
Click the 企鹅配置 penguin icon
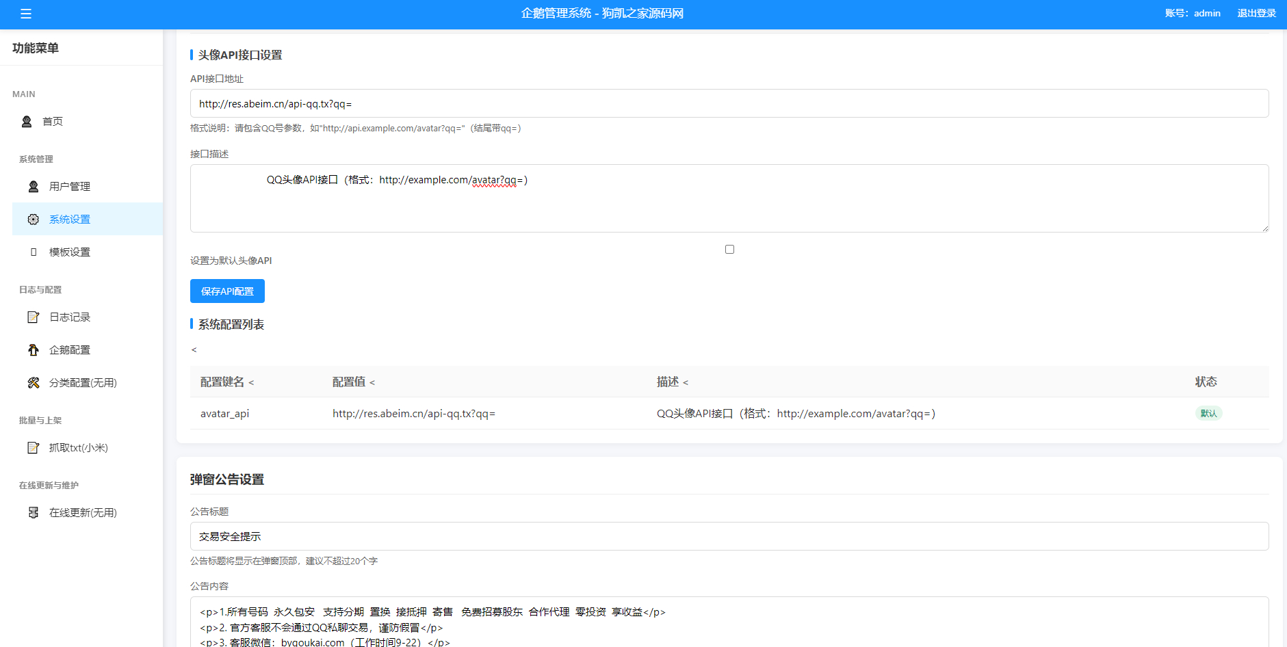tap(33, 349)
